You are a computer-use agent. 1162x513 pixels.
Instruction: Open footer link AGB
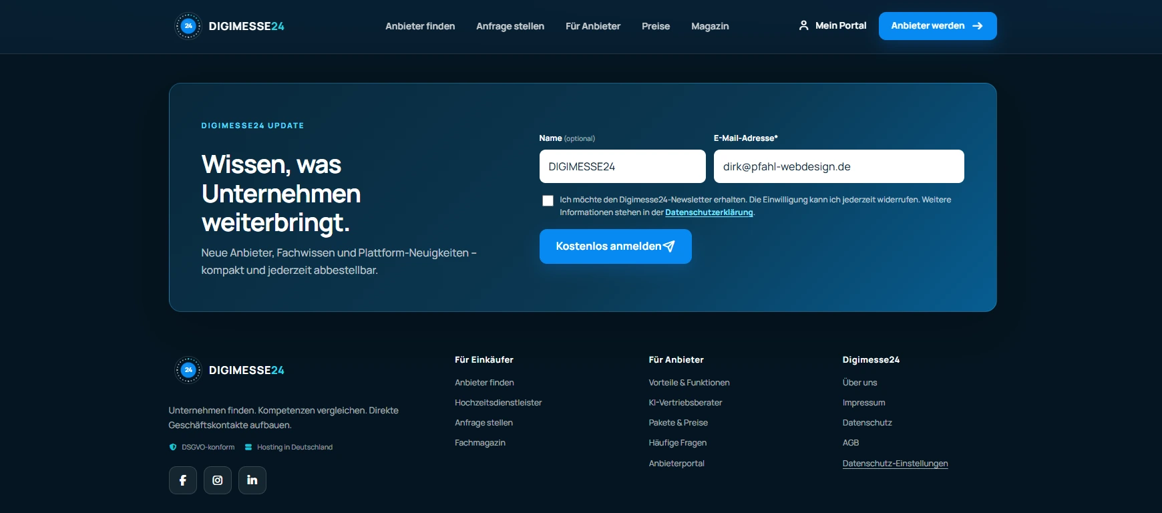pyautogui.click(x=850, y=443)
